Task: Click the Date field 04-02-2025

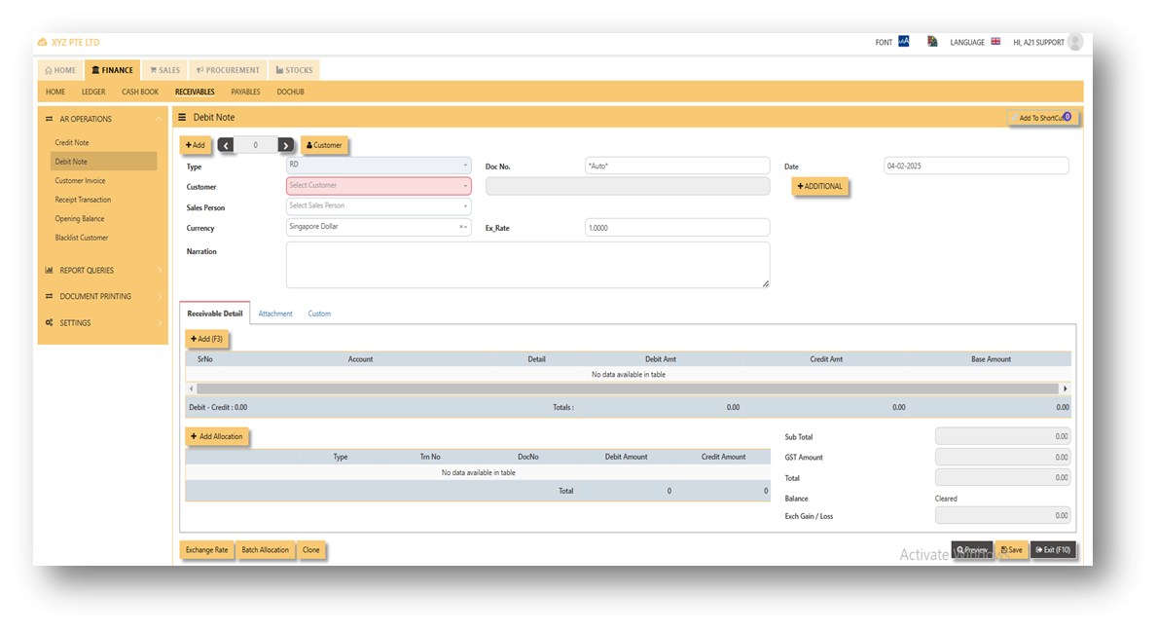Action: (976, 166)
